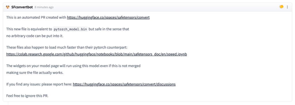Click 'no arbitrary code can be put' line
295x105 pixels.
coord(35,36)
